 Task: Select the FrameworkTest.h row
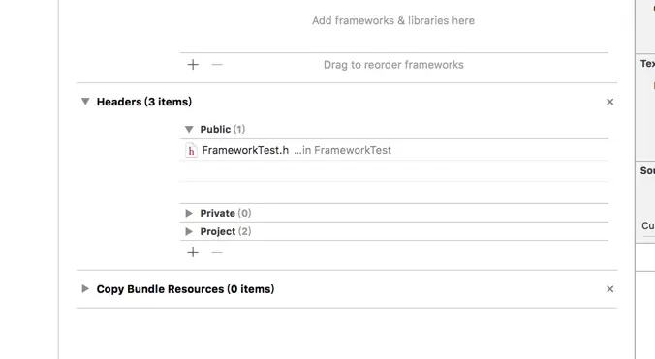pyautogui.click(x=394, y=150)
